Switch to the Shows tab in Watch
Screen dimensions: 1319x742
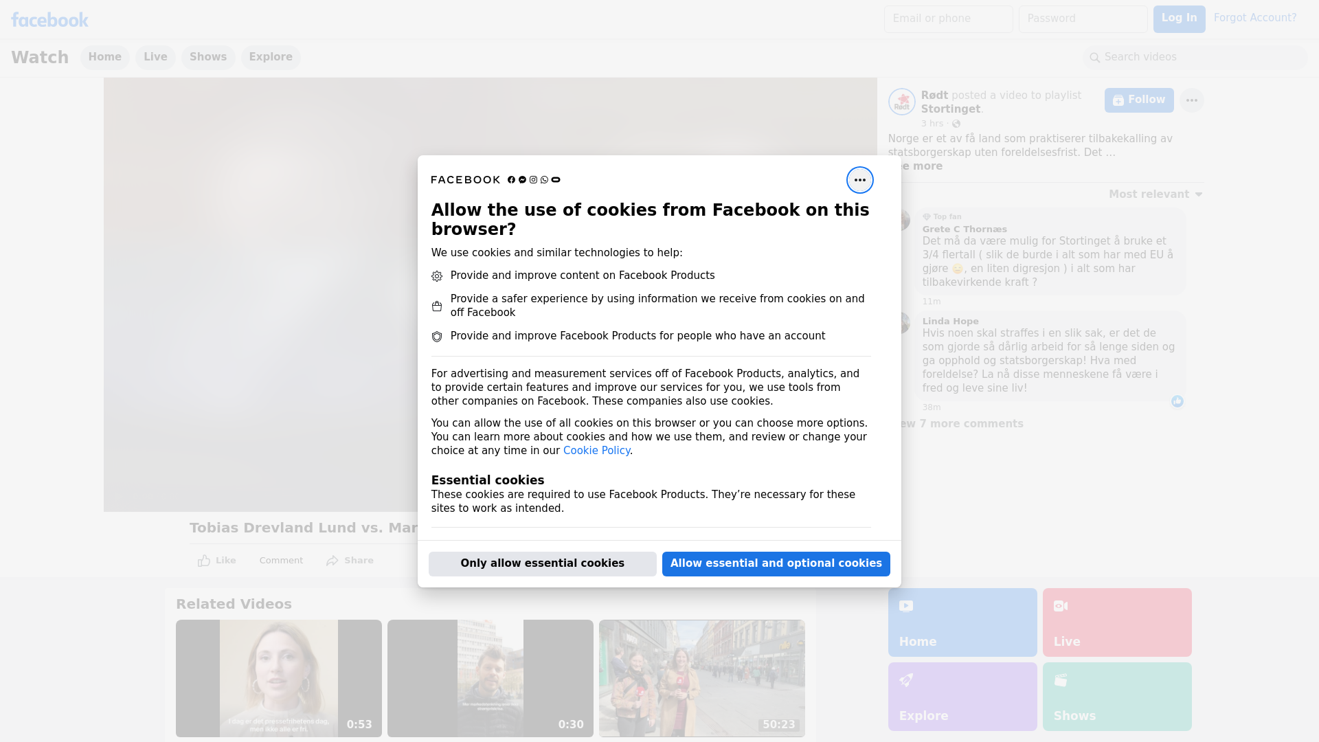tap(208, 57)
